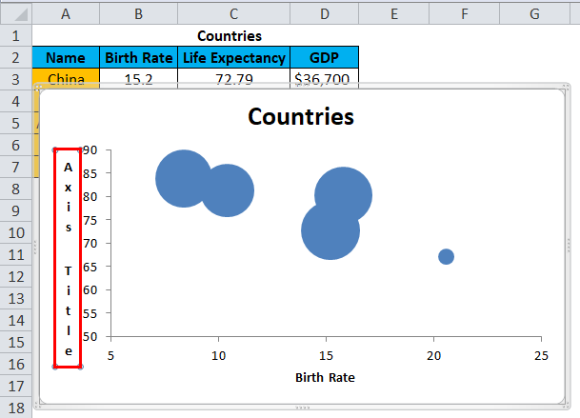Image resolution: width=580 pixels, height=418 pixels.
Task: Click the horizontal axis label 25
Action: (541, 356)
